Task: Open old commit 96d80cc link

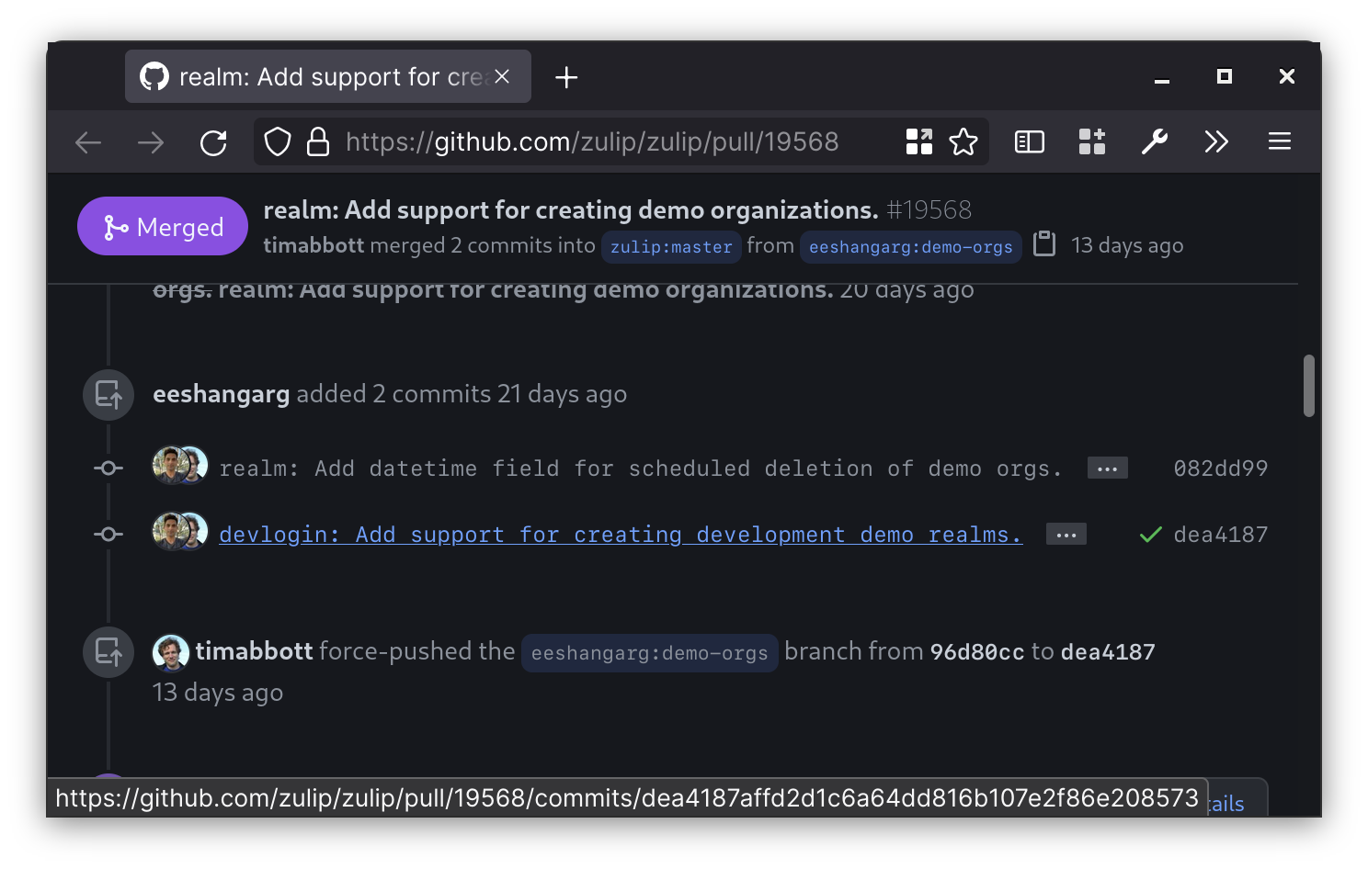Action: pos(977,652)
